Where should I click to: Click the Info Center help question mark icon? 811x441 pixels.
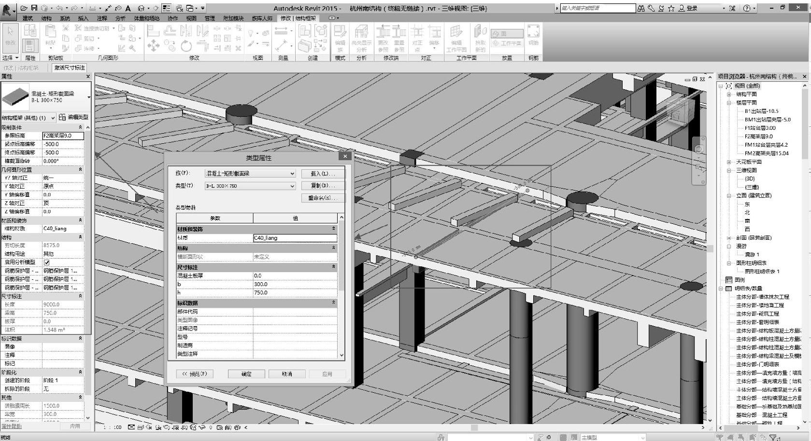[x=747, y=8]
